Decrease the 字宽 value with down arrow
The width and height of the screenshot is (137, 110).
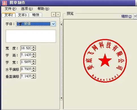pyautogui.click(x=33, y=63)
